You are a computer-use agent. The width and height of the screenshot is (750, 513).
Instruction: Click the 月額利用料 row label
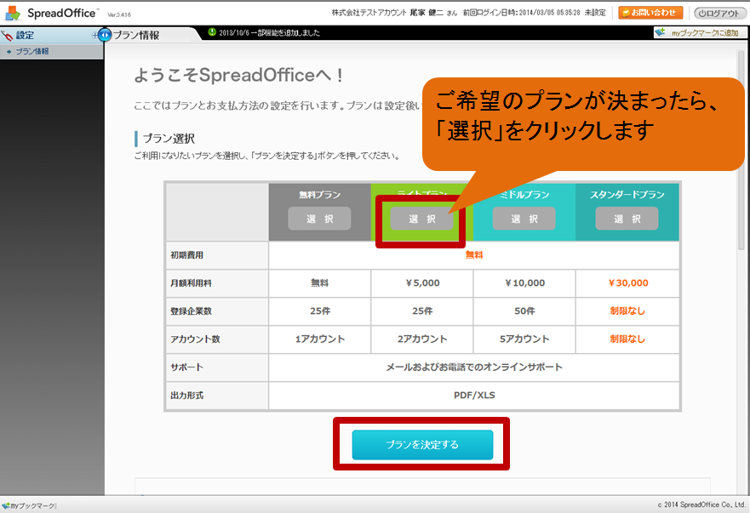(191, 283)
